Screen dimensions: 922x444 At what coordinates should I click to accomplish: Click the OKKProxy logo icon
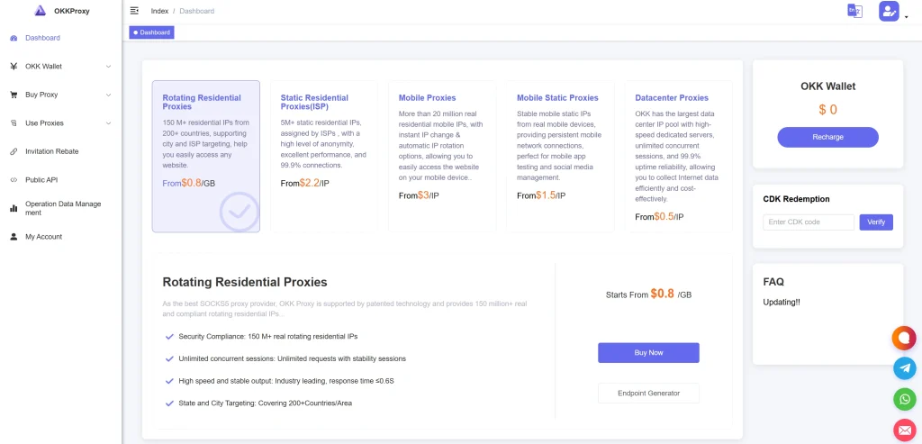coord(40,11)
